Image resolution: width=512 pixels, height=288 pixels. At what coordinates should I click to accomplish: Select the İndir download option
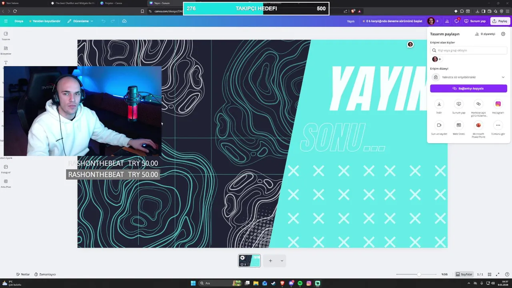click(439, 107)
